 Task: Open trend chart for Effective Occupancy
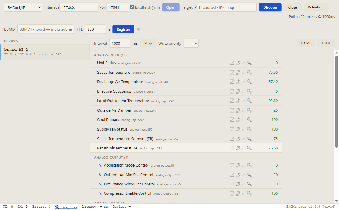[x=232, y=91]
